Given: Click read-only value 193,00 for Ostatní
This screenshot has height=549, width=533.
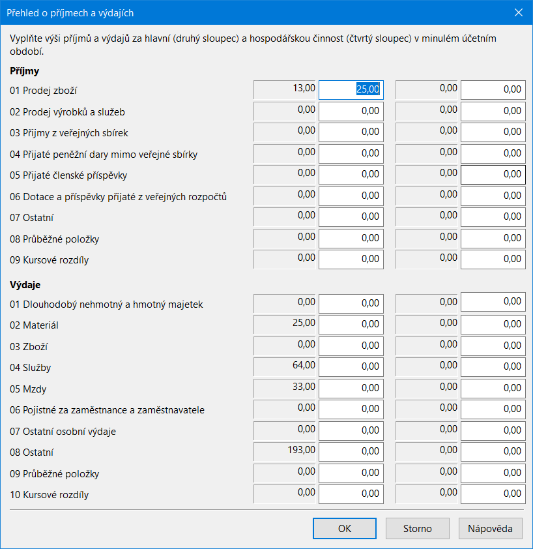Looking at the screenshot, I should (x=285, y=451).
